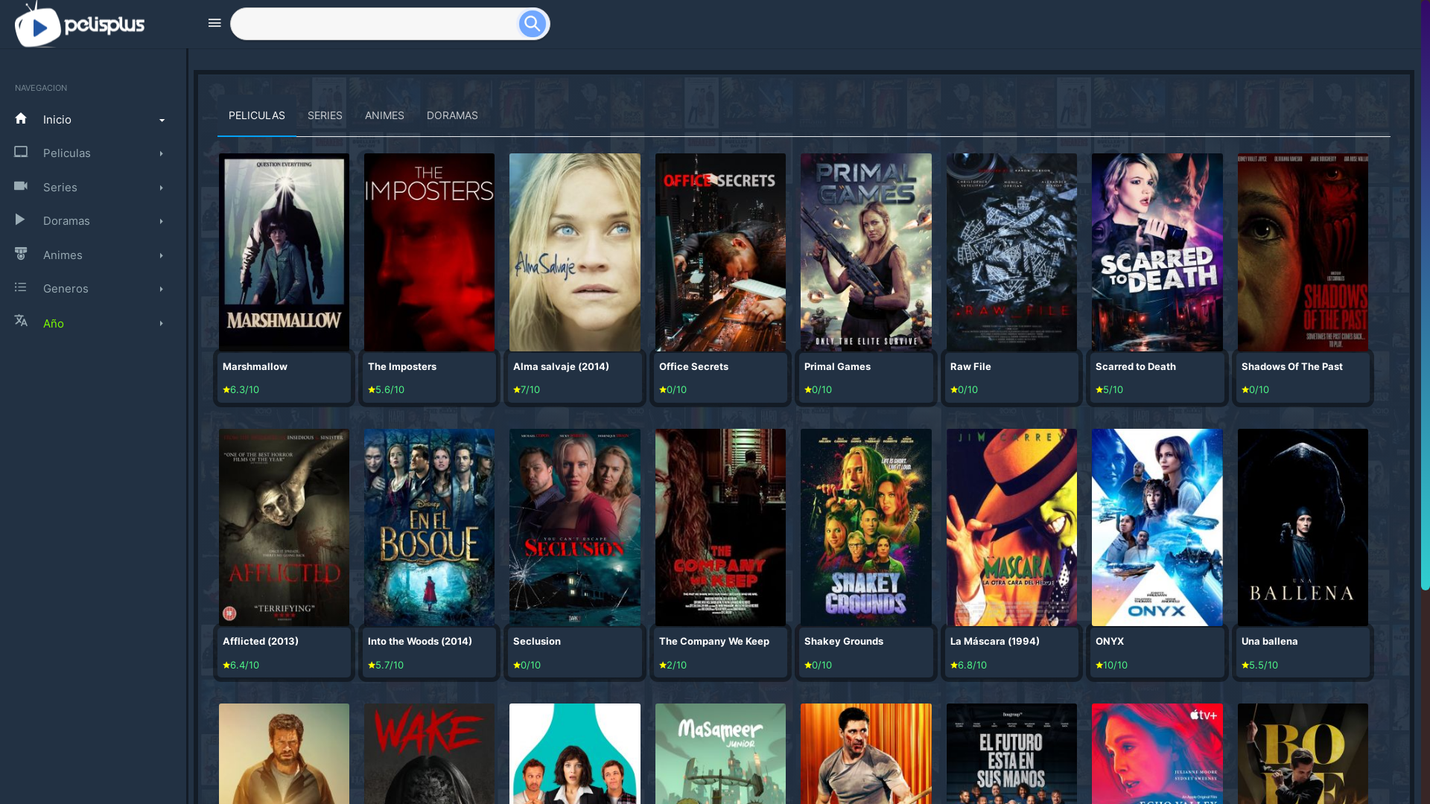1430x804 pixels.
Task: Open the Apple TV+ Echo Valley poster
Action: click(1157, 753)
